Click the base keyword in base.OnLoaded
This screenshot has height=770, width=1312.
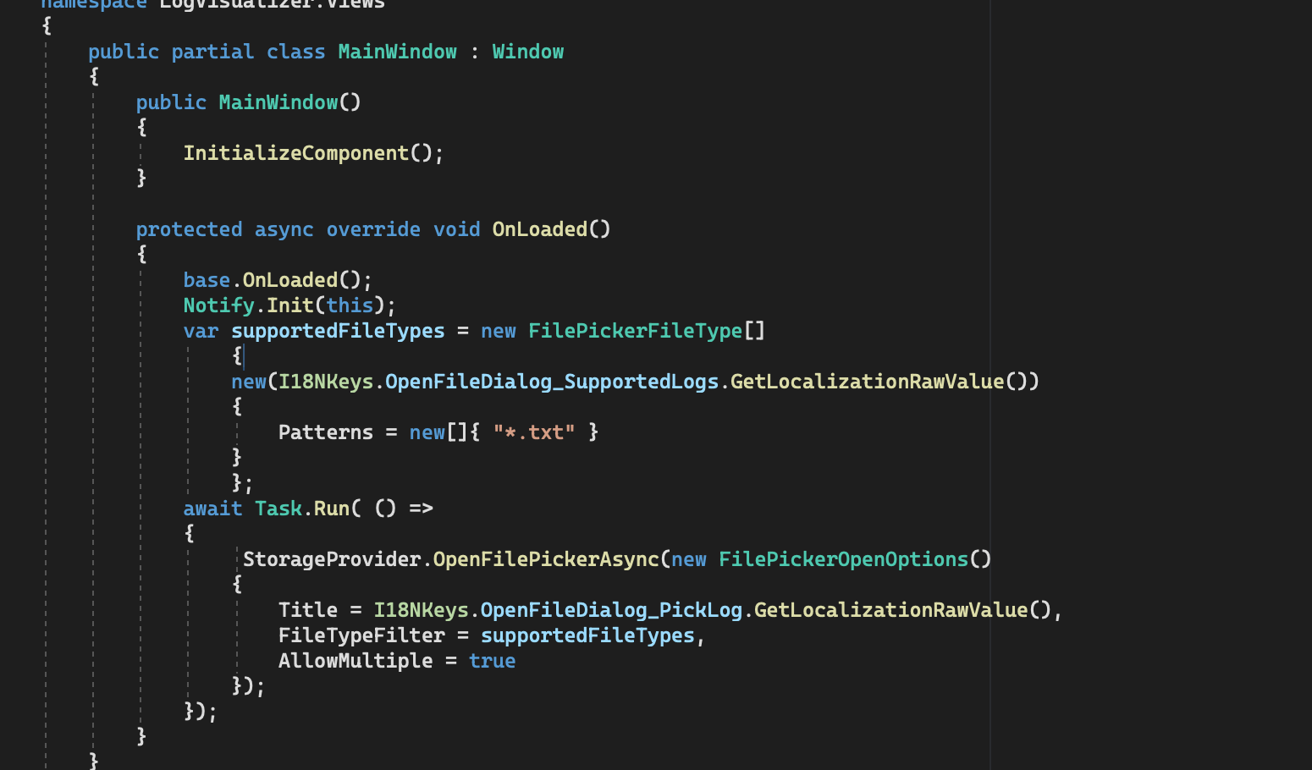click(206, 279)
